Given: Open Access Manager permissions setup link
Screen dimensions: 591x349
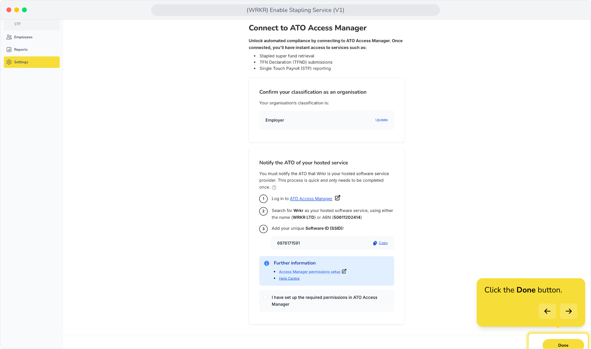Looking at the screenshot, I should pos(310,272).
